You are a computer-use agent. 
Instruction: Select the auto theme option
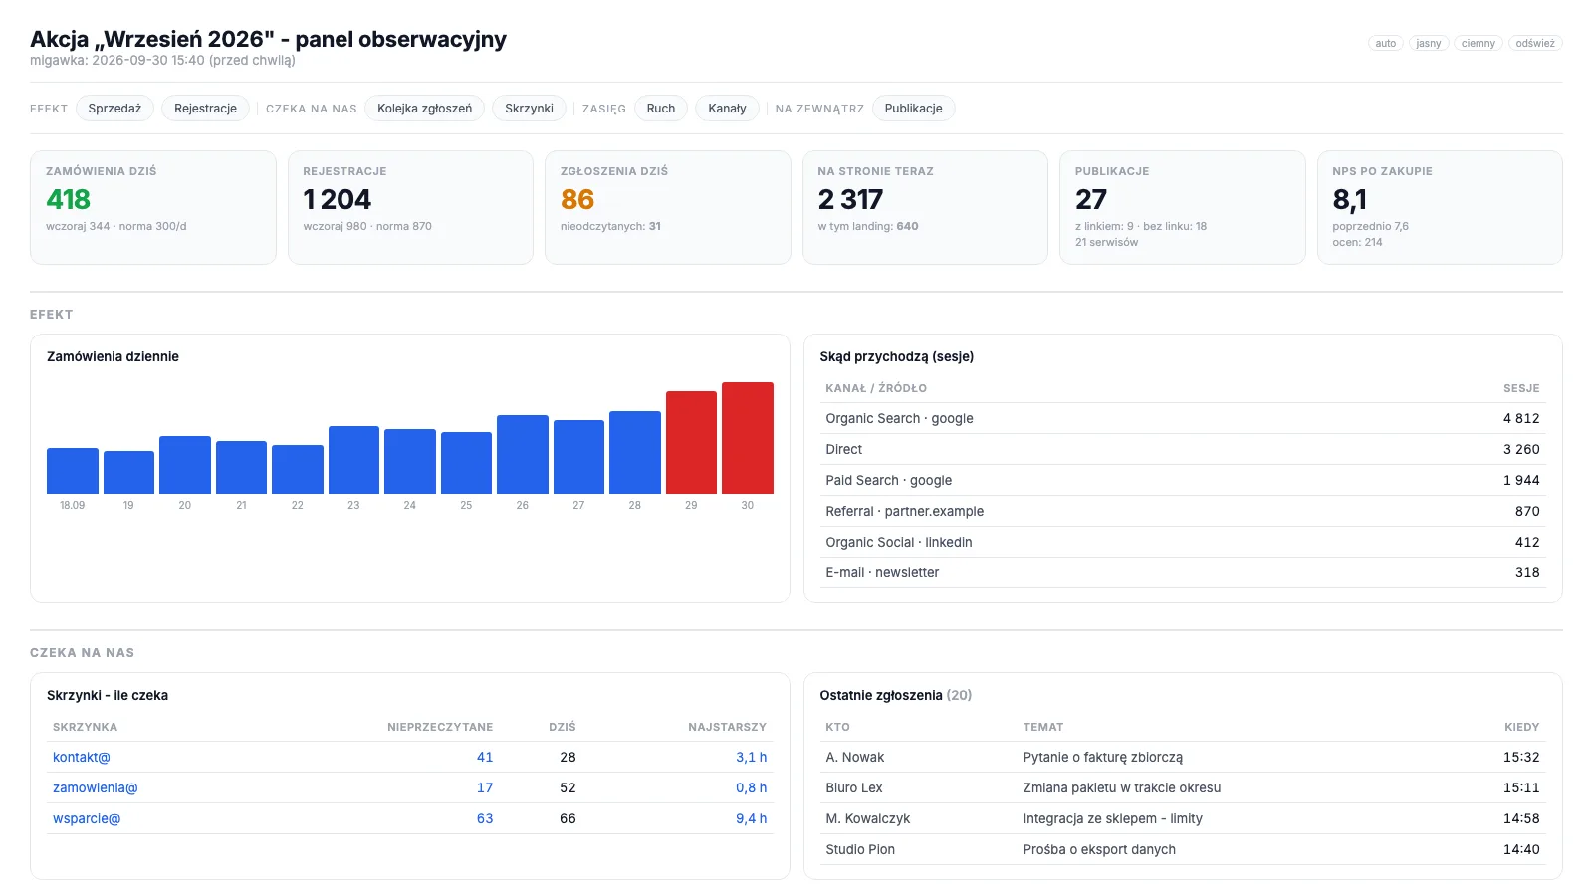[1385, 43]
